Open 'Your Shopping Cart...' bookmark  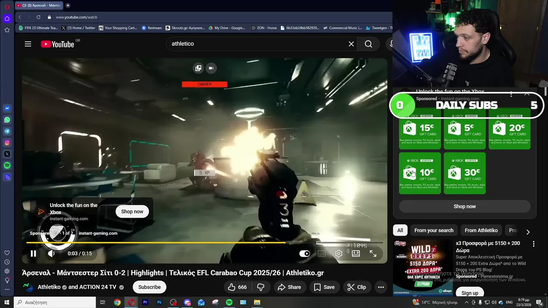click(x=118, y=28)
